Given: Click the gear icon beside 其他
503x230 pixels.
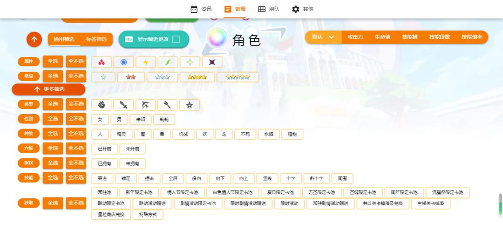Looking at the screenshot, I should [295, 9].
